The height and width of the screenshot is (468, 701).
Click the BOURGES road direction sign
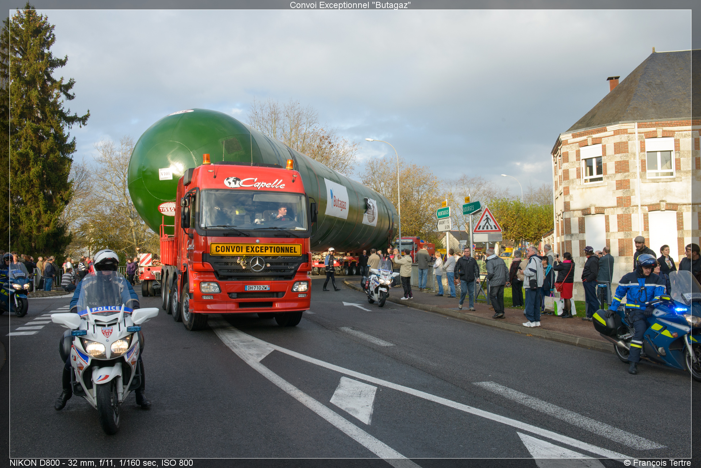pos(472,208)
